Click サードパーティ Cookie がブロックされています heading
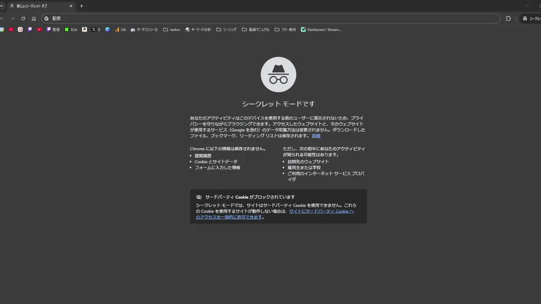541x304 pixels. coord(250,197)
